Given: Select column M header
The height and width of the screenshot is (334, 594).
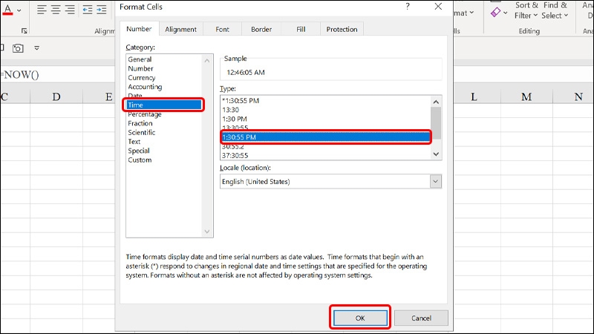Looking at the screenshot, I should tap(526, 97).
